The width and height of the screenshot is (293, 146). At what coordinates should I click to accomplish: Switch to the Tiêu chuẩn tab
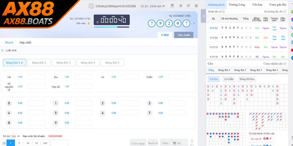(x=184, y=35)
